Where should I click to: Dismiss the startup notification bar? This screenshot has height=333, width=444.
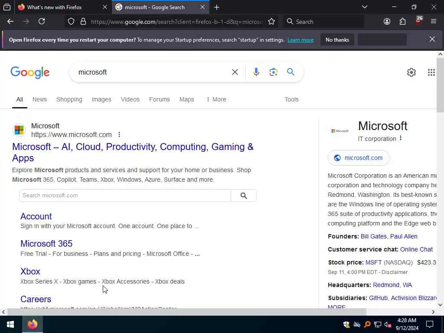(x=432, y=39)
